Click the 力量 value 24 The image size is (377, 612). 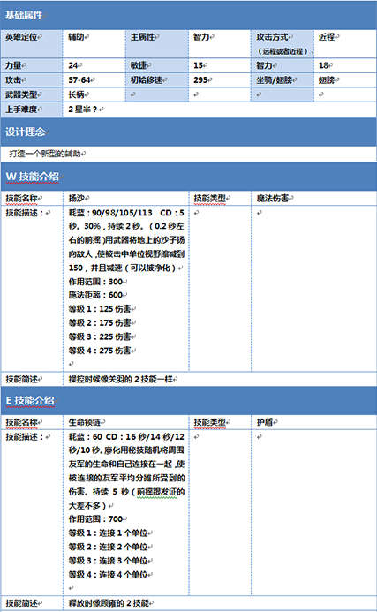94,65
